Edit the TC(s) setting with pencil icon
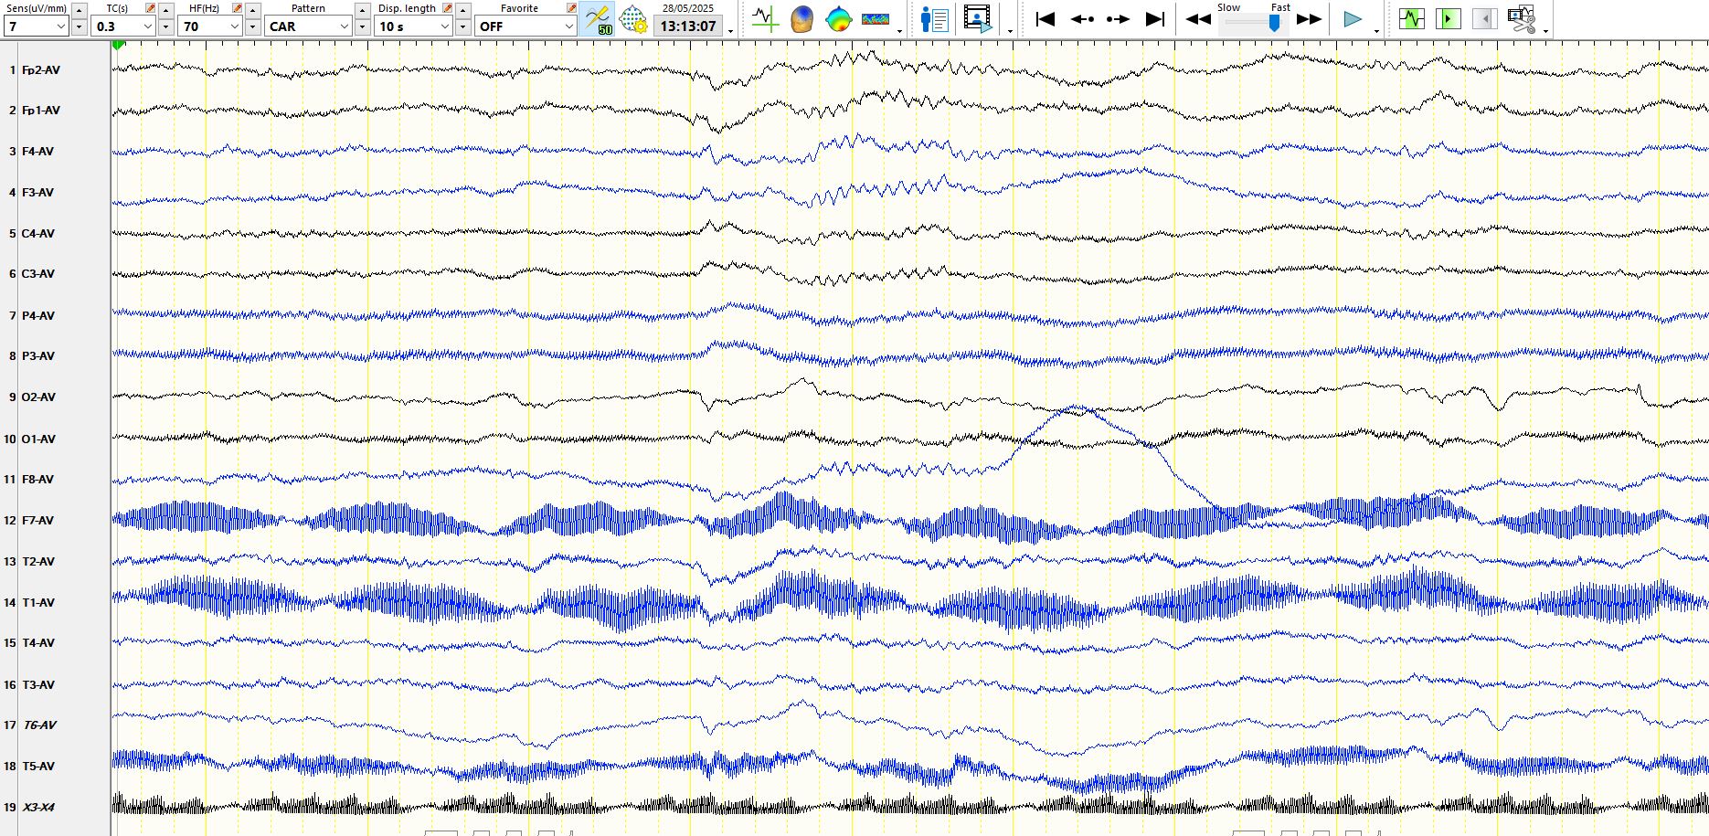Screen dimensions: 1709x836 tap(151, 8)
